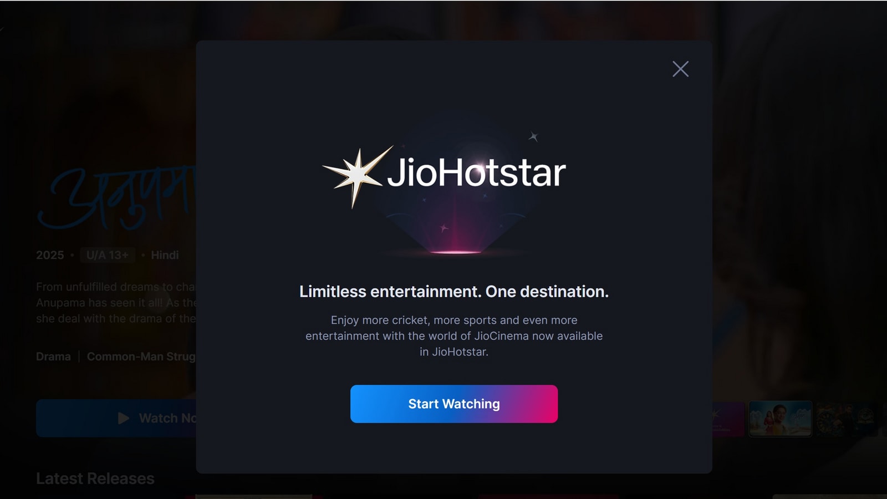
Task: Click the dimmed Watch Now button
Action: (116, 418)
